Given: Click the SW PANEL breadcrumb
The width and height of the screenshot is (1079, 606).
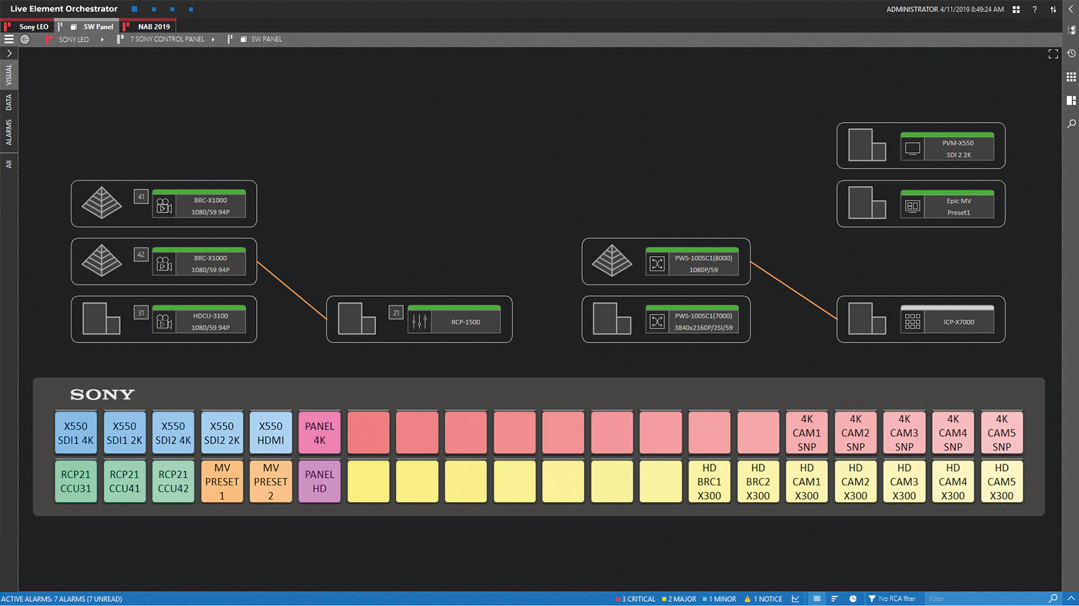Looking at the screenshot, I should 266,39.
